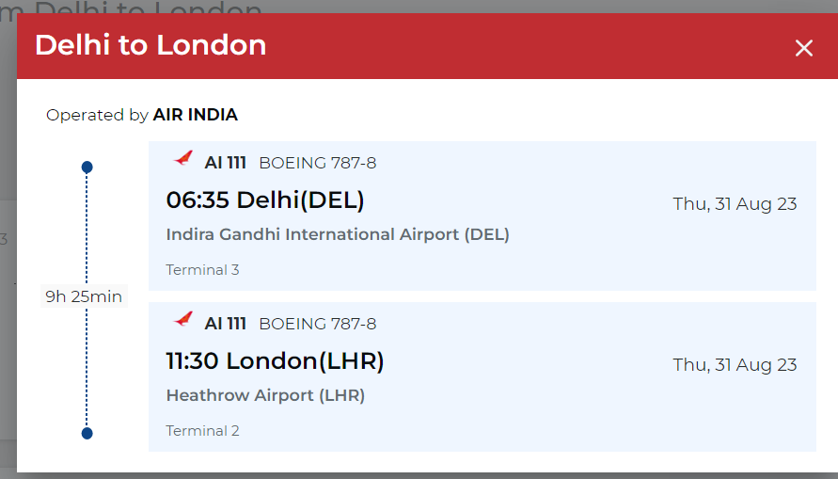The height and width of the screenshot is (479, 838).
Task: Select the 06:35 Delhi(DEL) departure text
Action: coord(265,200)
